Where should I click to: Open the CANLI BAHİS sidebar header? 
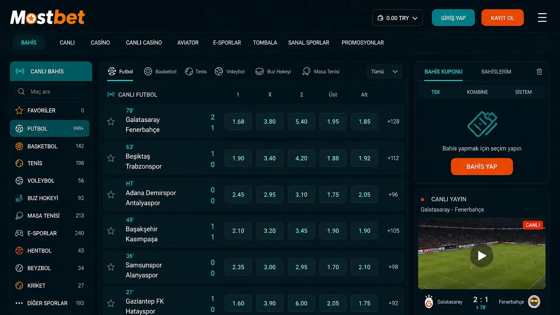pos(51,71)
